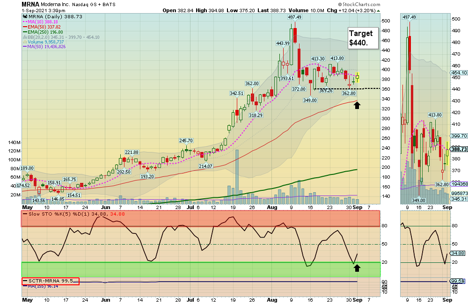Viewport: 468px width, 304px height.
Task: Select the black arrow marker above the EMA(50) line
Action: pyautogui.click(x=357, y=105)
